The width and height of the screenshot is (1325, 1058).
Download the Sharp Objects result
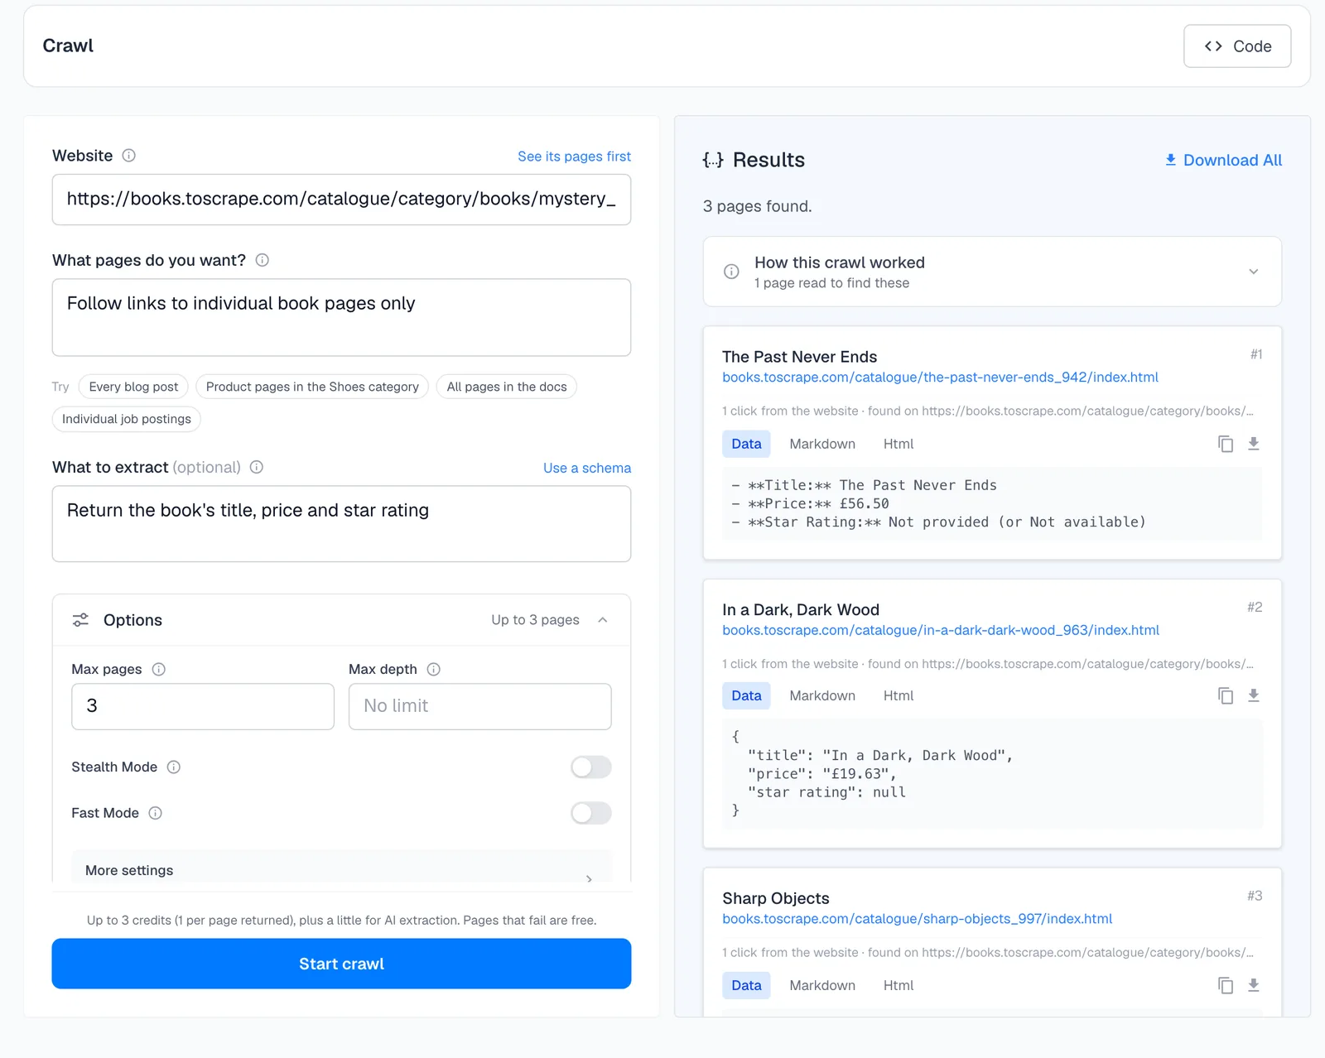[1254, 985]
